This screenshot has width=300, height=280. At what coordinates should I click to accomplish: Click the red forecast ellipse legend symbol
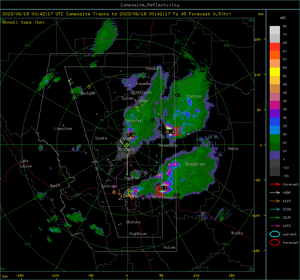[275, 242]
